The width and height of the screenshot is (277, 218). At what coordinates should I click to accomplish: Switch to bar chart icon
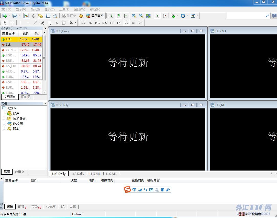tap(111, 16)
